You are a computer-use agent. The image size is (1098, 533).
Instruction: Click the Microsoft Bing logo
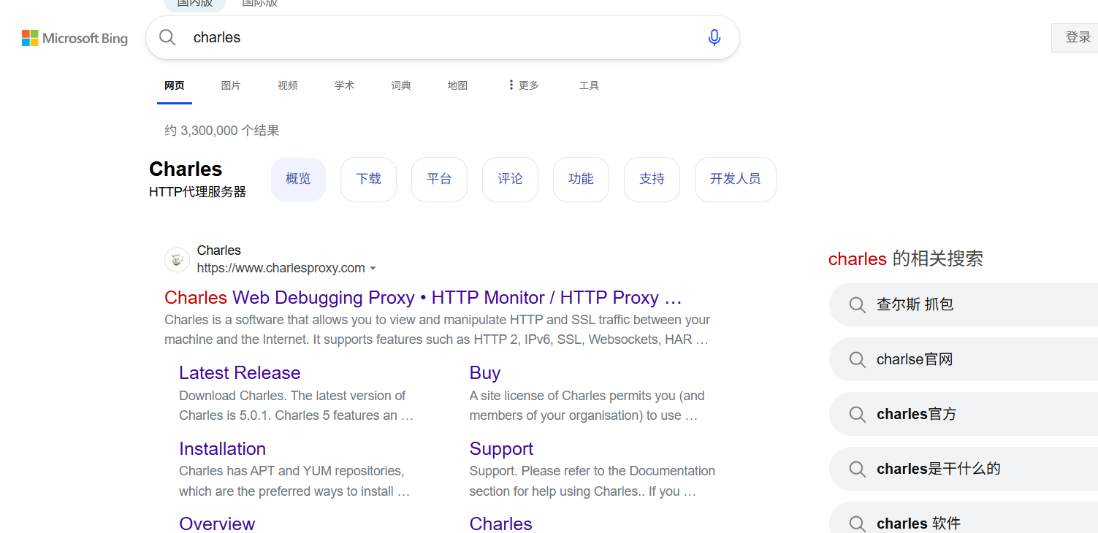coord(75,38)
